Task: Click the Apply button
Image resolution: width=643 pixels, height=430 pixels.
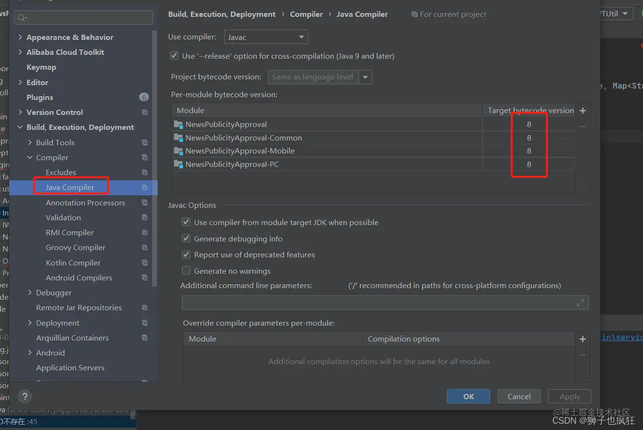Action: [x=570, y=396]
